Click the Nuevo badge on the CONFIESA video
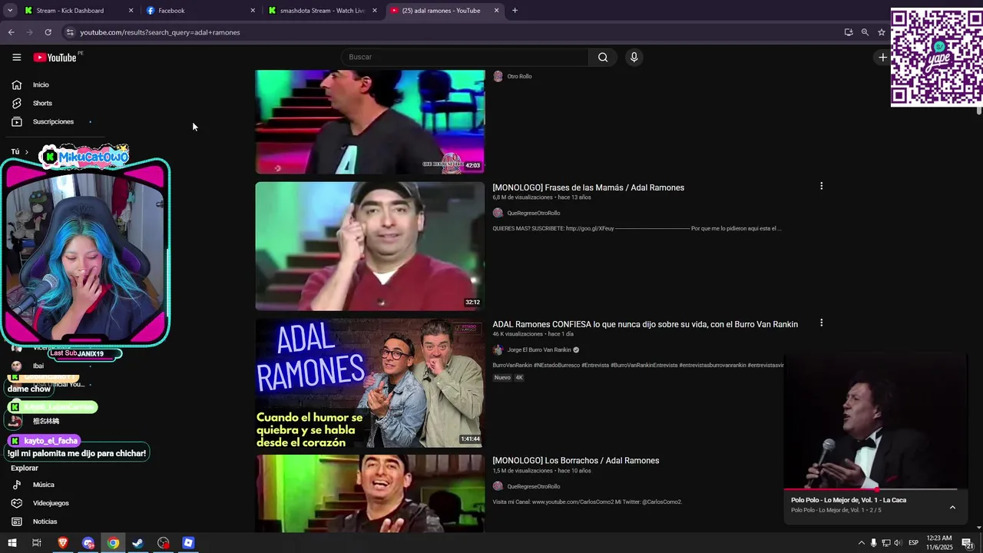The height and width of the screenshot is (553, 983). 502,377
